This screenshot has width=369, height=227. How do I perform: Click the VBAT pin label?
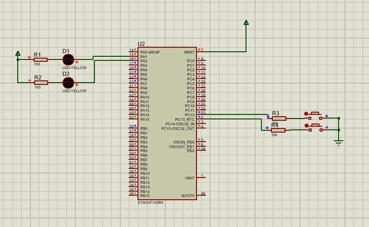point(190,178)
